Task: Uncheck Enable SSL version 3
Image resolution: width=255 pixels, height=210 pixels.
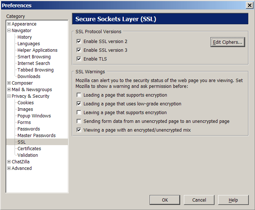Action: [x=79, y=50]
